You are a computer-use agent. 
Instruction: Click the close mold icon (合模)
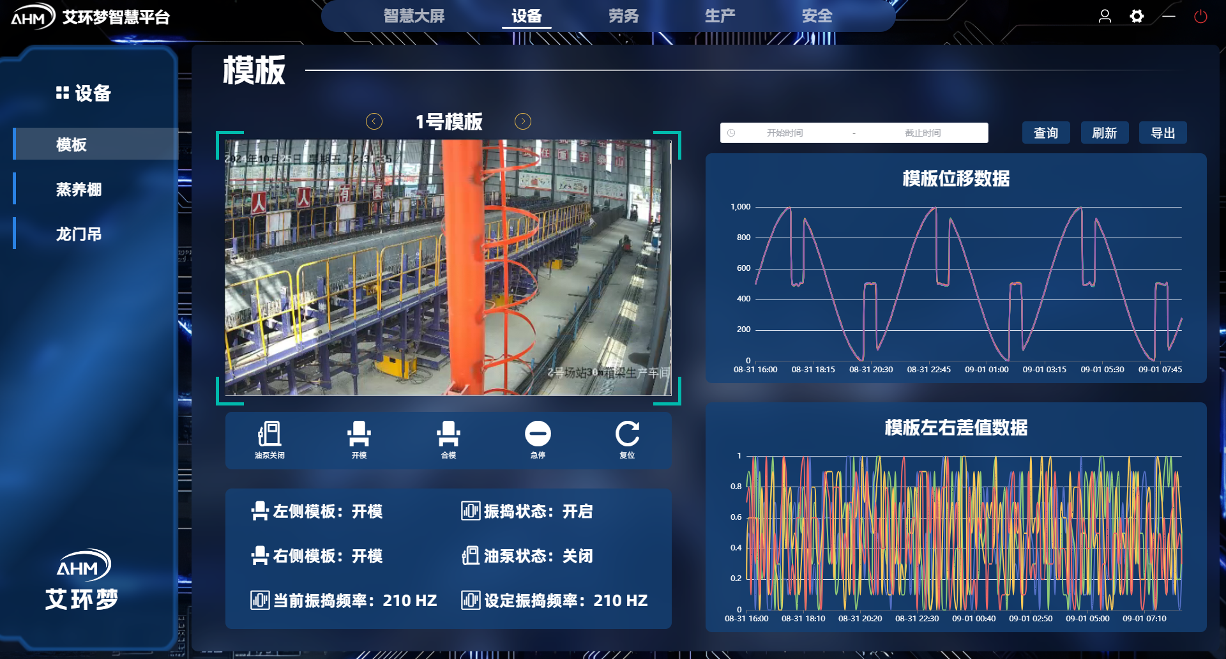point(448,434)
